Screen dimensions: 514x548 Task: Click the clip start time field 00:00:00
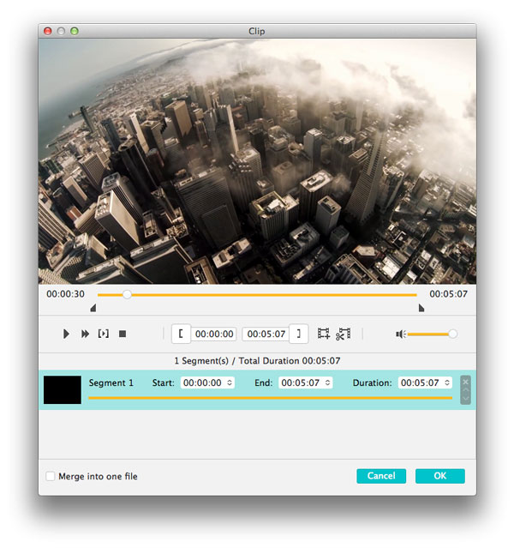214,334
